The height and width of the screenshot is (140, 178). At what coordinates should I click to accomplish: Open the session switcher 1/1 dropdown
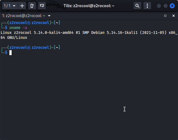pyautogui.click(x=10, y=6)
